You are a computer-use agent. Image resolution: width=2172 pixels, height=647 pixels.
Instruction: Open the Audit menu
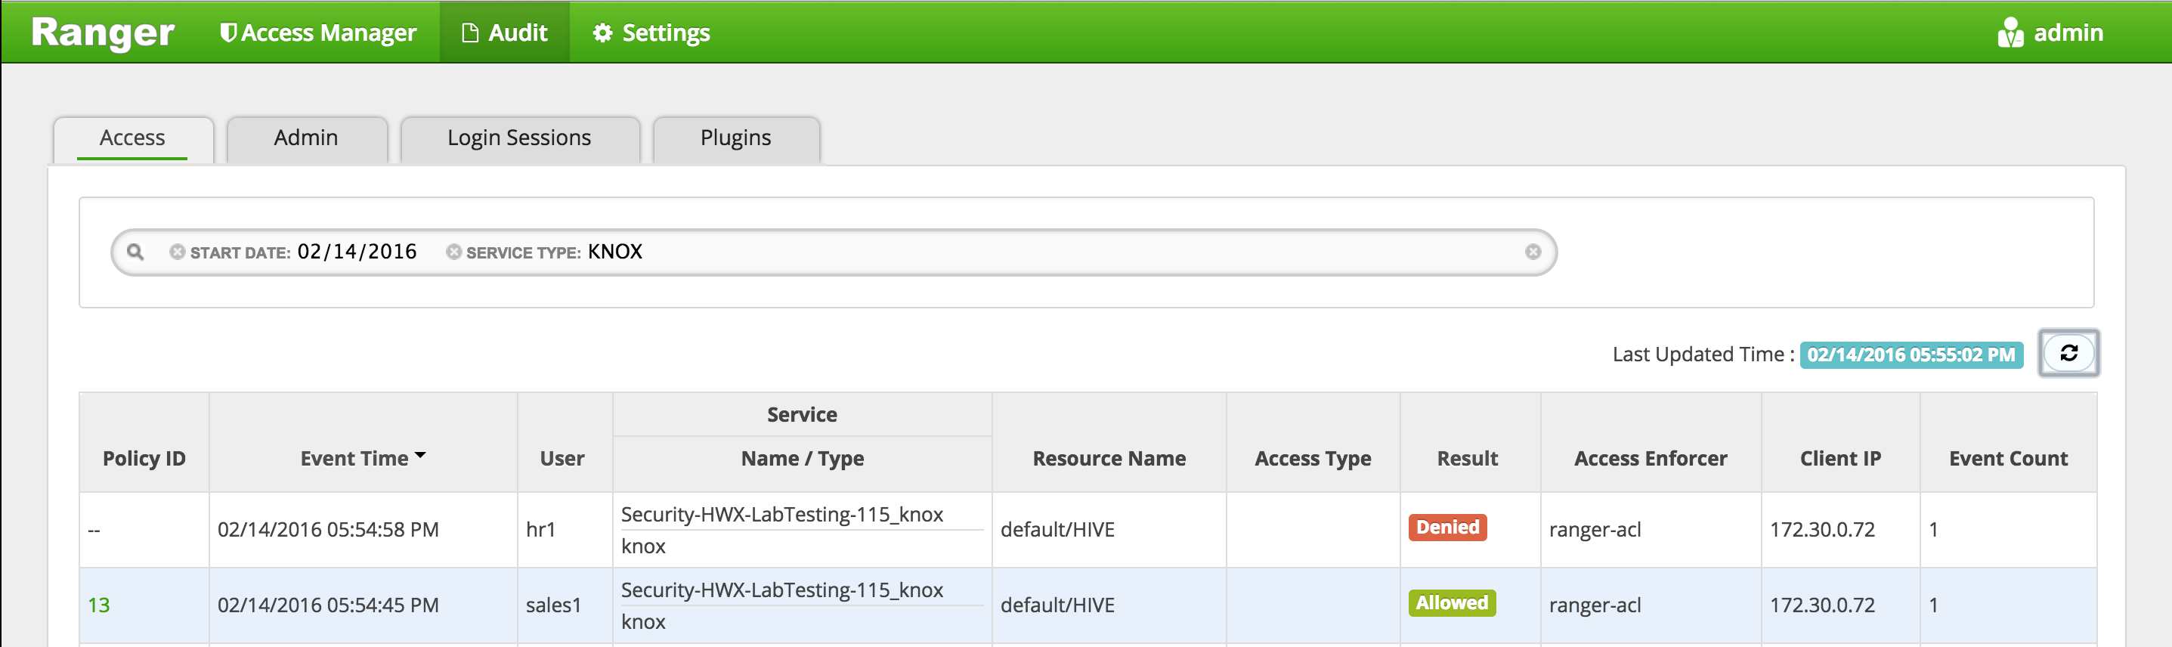(504, 32)
